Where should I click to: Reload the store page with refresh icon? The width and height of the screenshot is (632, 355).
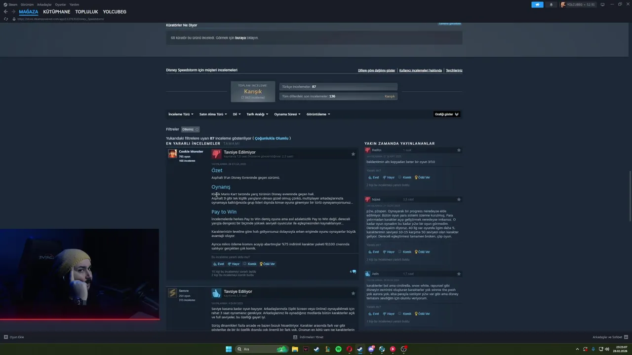[x=6, y=19]
